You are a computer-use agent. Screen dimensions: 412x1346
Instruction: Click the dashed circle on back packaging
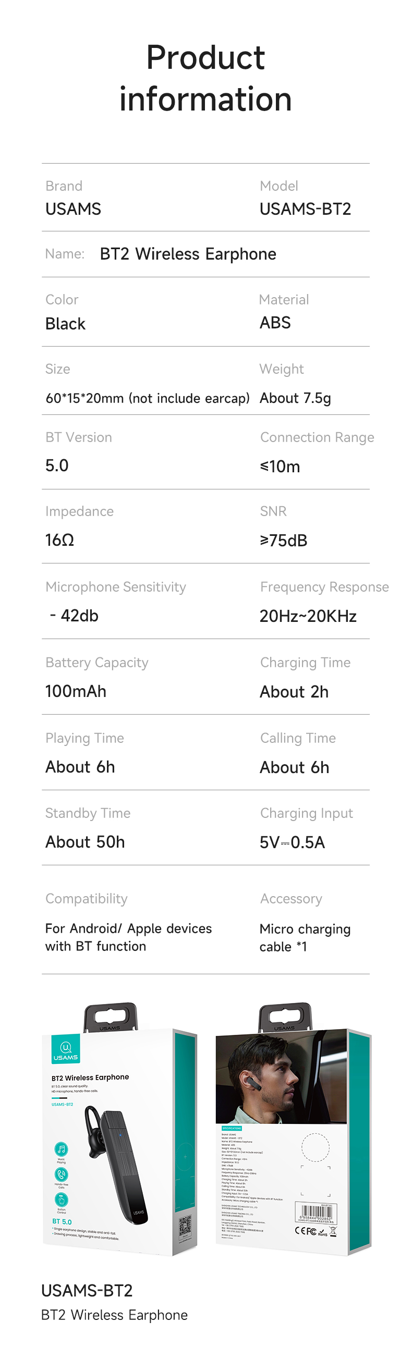316,1147
